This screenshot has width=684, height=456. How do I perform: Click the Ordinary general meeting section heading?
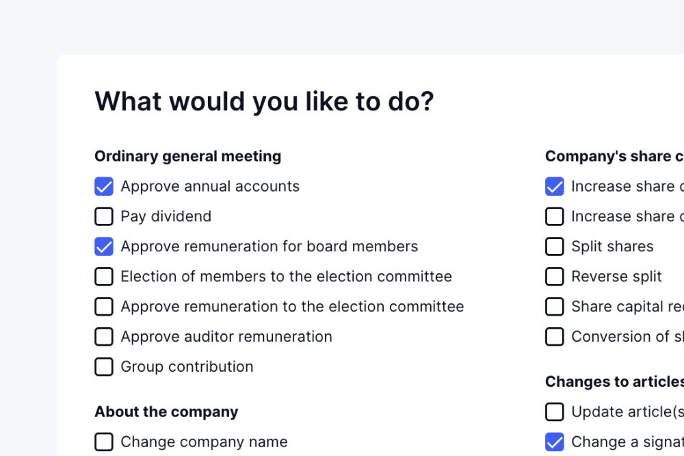point(187,156)
